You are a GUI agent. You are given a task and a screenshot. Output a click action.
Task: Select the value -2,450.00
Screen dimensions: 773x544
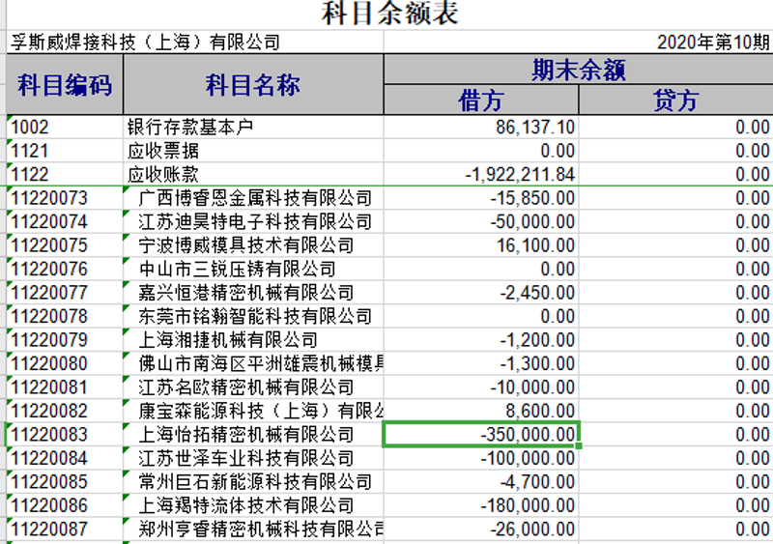(x=481, y=293)
